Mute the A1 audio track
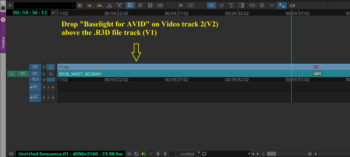The height and width of the screenshot is (157, 350). click(x=53, y=87)
